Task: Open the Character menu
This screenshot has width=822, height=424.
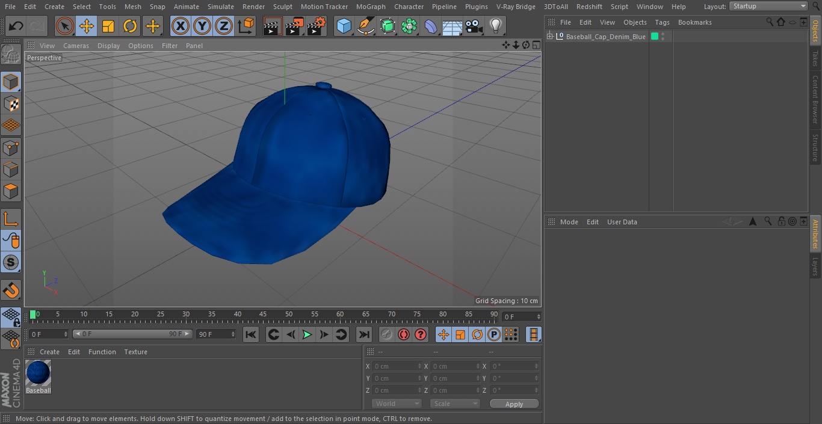Action: [x=409, y=7]
